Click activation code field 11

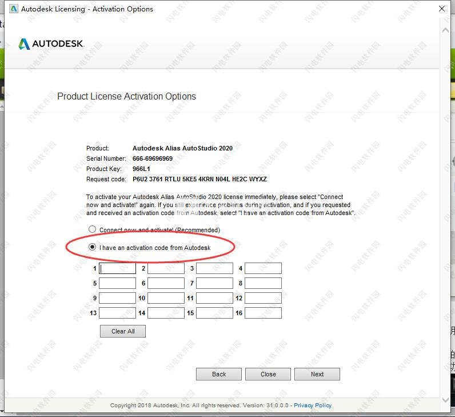point(214,298)
